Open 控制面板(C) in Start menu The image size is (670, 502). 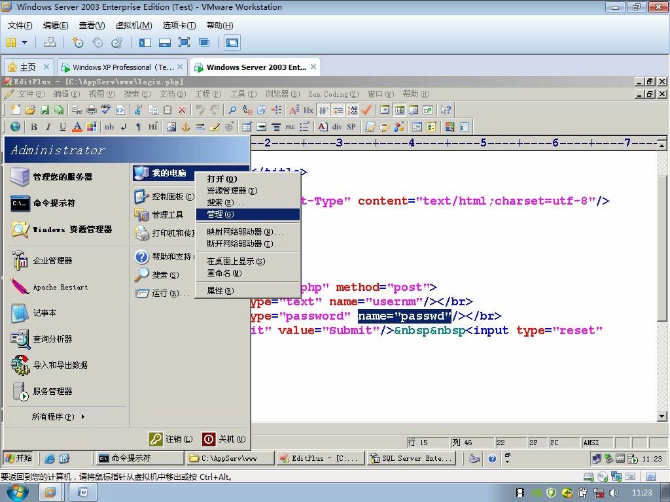click(x=164, y=196)
